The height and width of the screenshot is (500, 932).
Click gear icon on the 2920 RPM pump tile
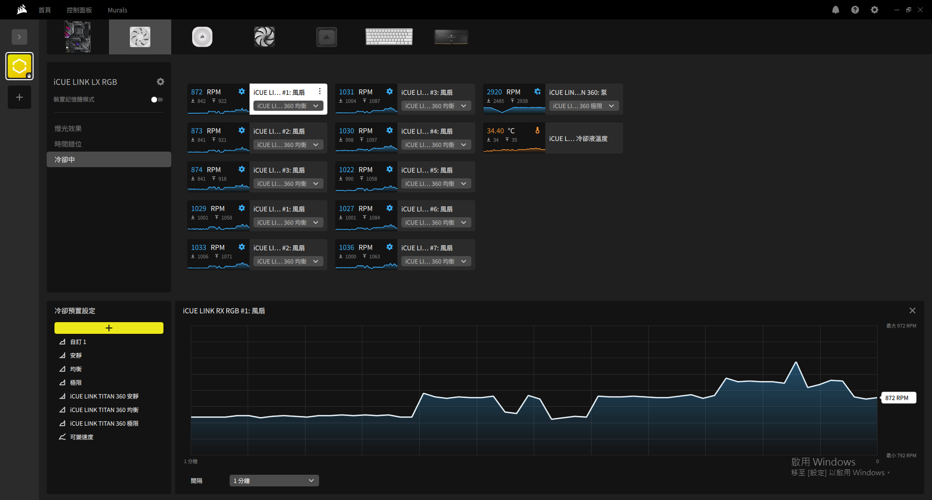[x=538, y=91]
